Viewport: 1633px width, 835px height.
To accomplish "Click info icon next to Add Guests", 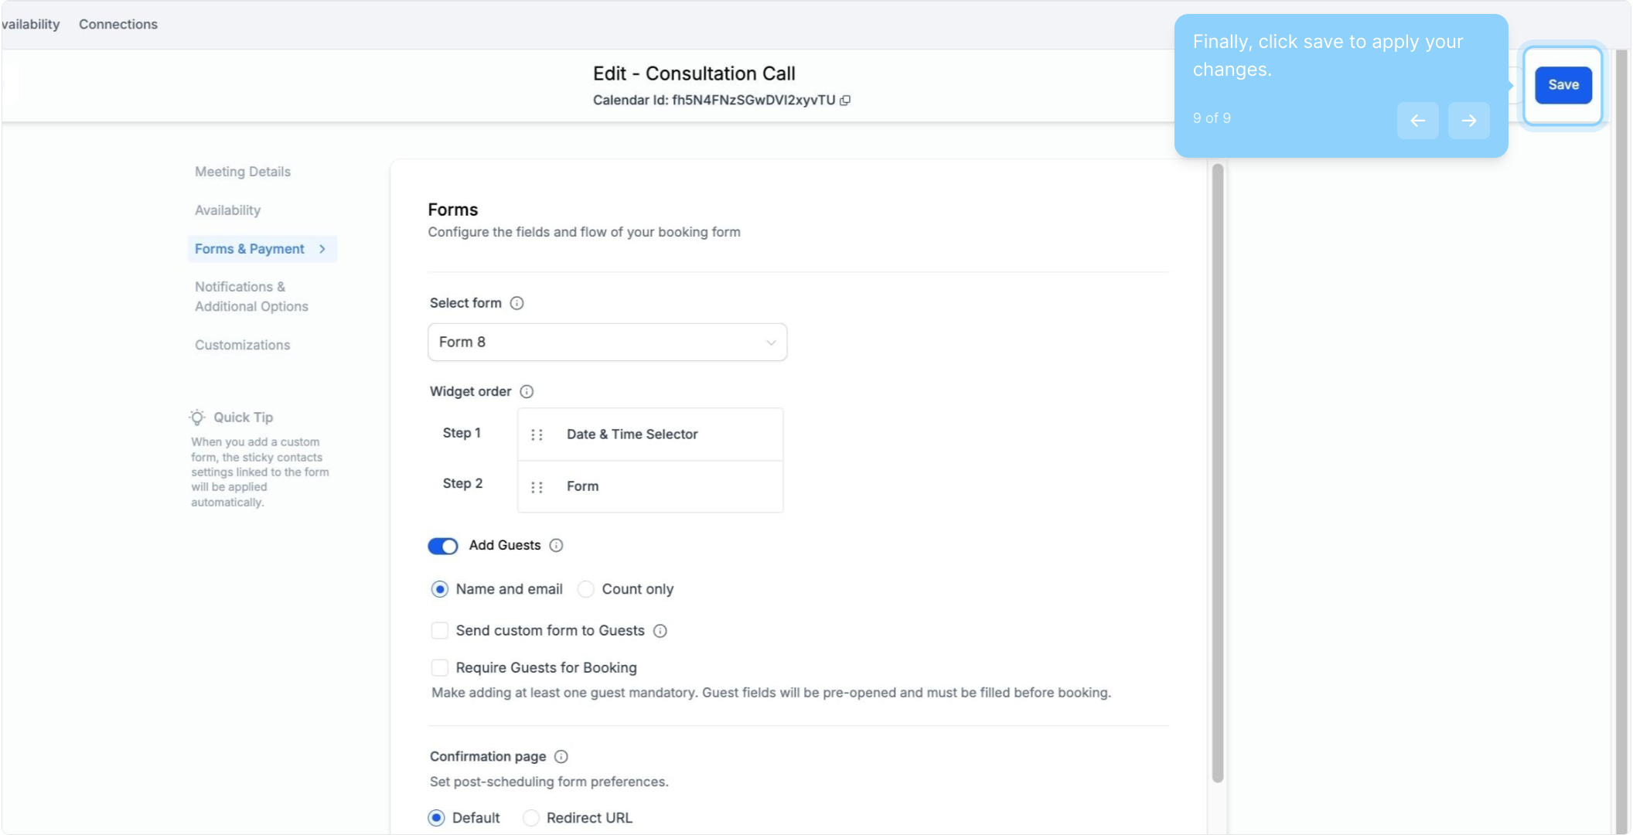I will point(556,545).
